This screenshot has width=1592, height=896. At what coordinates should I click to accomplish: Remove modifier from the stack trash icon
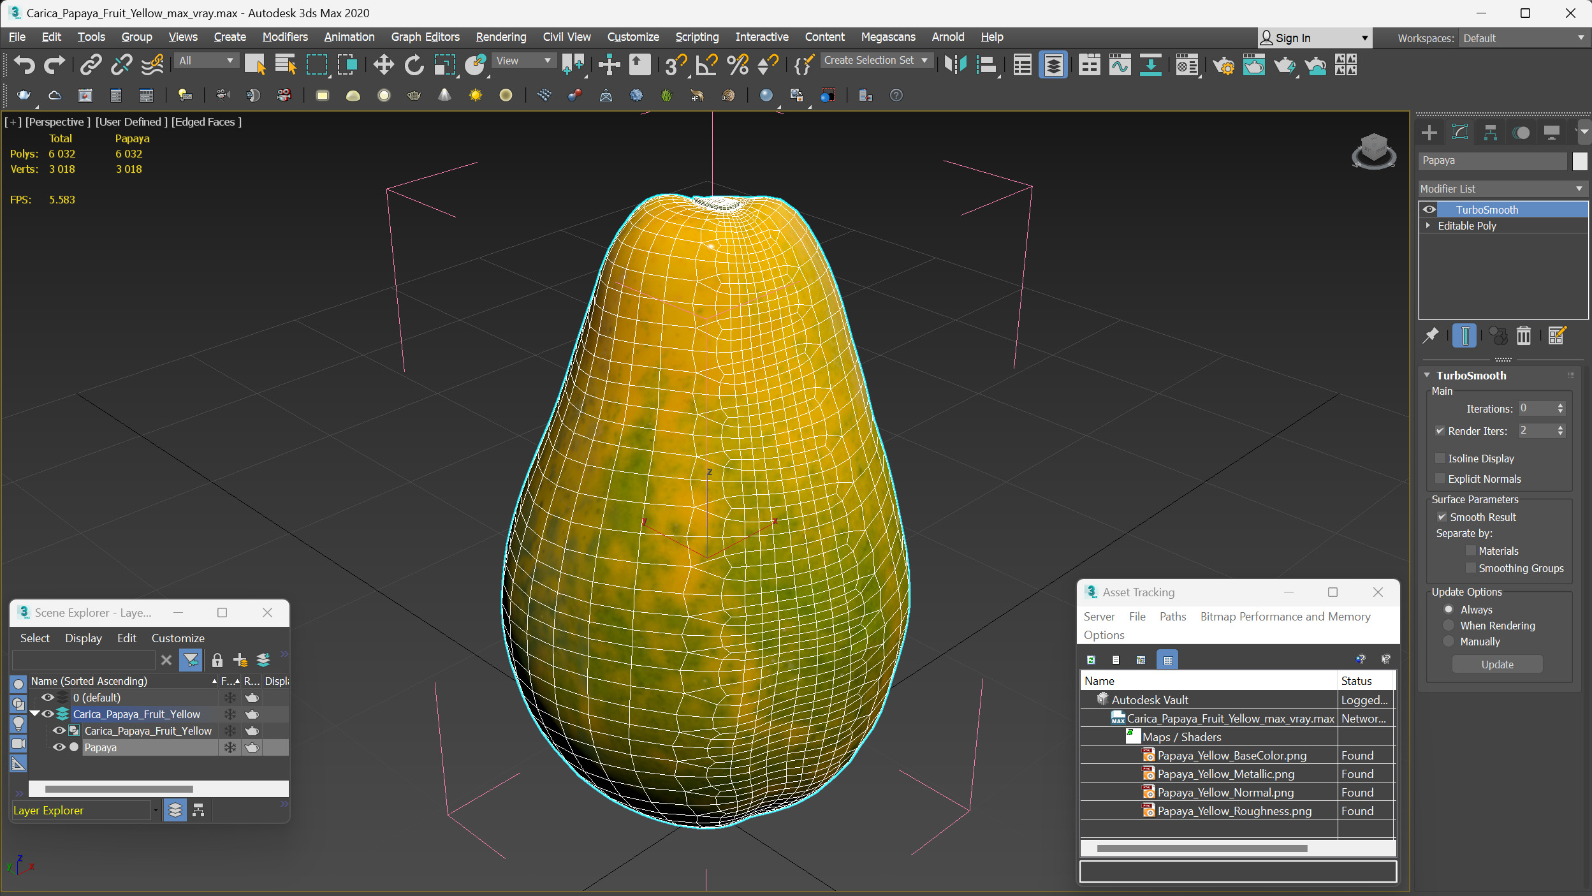[1523, 335]
